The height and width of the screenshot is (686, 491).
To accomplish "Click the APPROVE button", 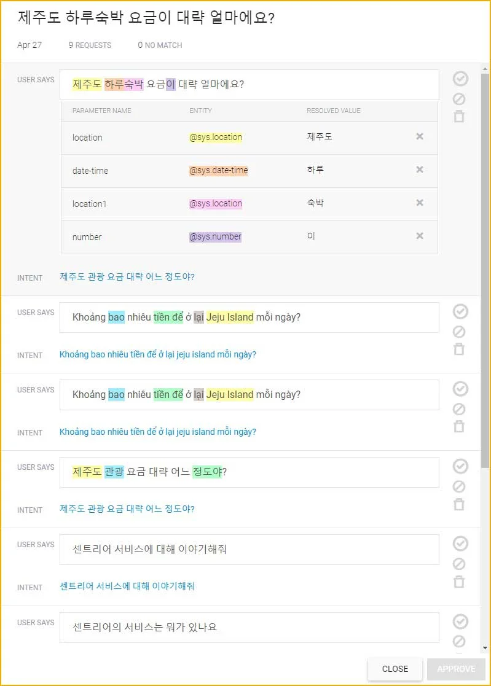I will (x=457, y=669).
